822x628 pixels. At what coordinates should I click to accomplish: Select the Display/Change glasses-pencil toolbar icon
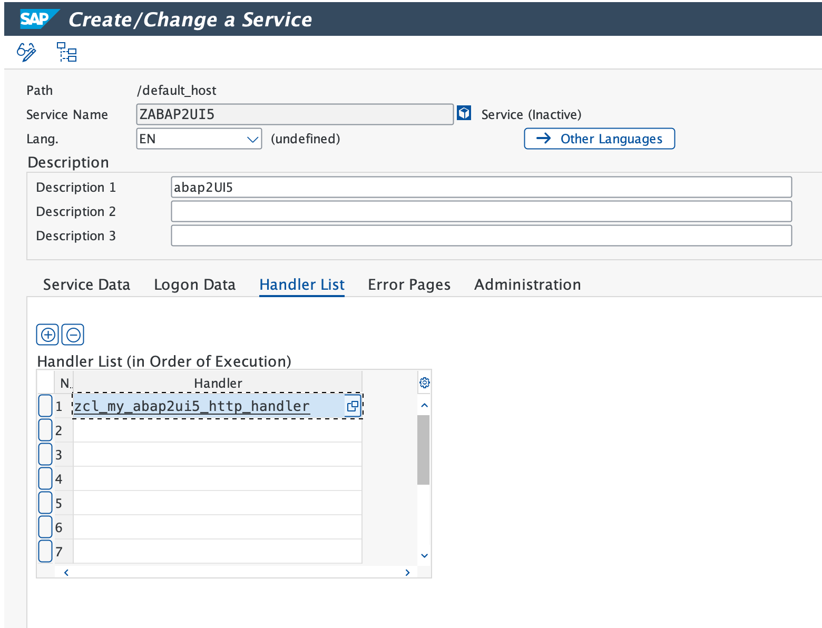(25, 52)
